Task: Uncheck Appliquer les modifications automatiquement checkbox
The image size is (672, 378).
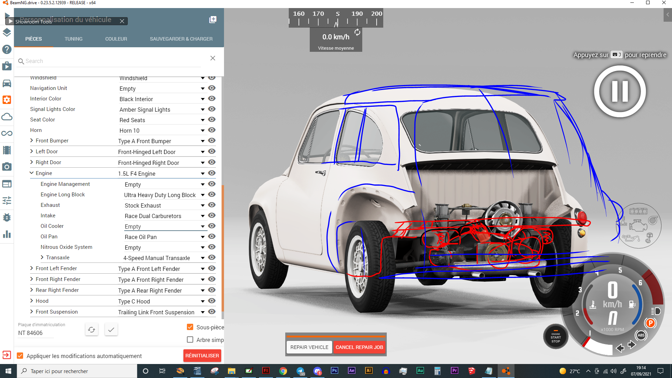Action: pos(20,356)
